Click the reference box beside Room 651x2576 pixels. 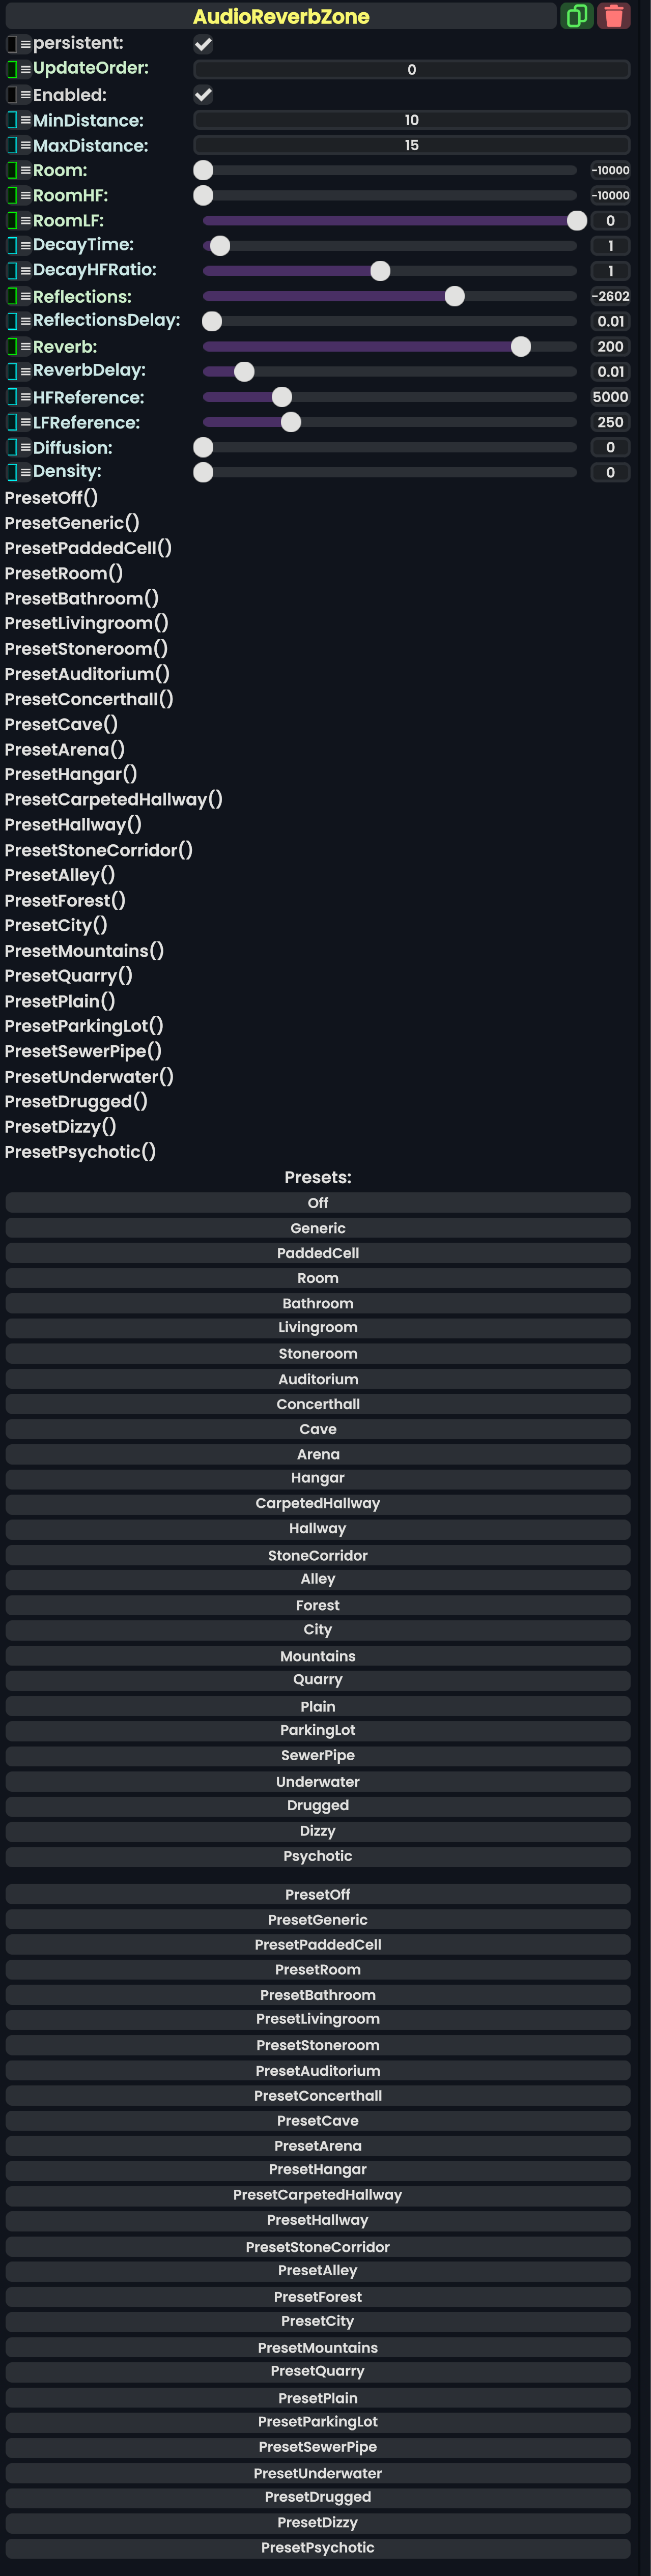[x=12, y=170]
